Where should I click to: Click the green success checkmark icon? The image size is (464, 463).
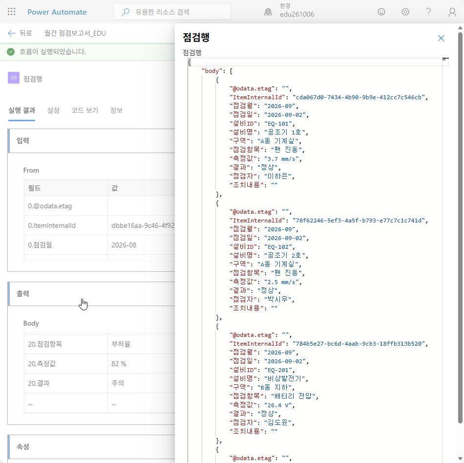pyautogui.click(x=11, y=52)
